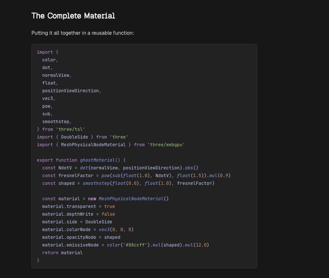Click 'NdotV' in the const declaration line
The height and width of the screenshot is (278, 329).
point(65,168)
